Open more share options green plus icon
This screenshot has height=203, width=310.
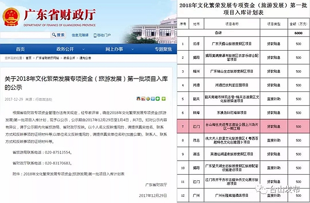tap(163, 99)
